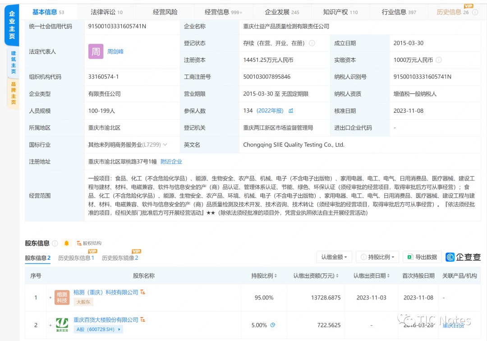Open A股 (600729.SH) stock tag
The image size is (487, 341).
[x=98, y=329]
